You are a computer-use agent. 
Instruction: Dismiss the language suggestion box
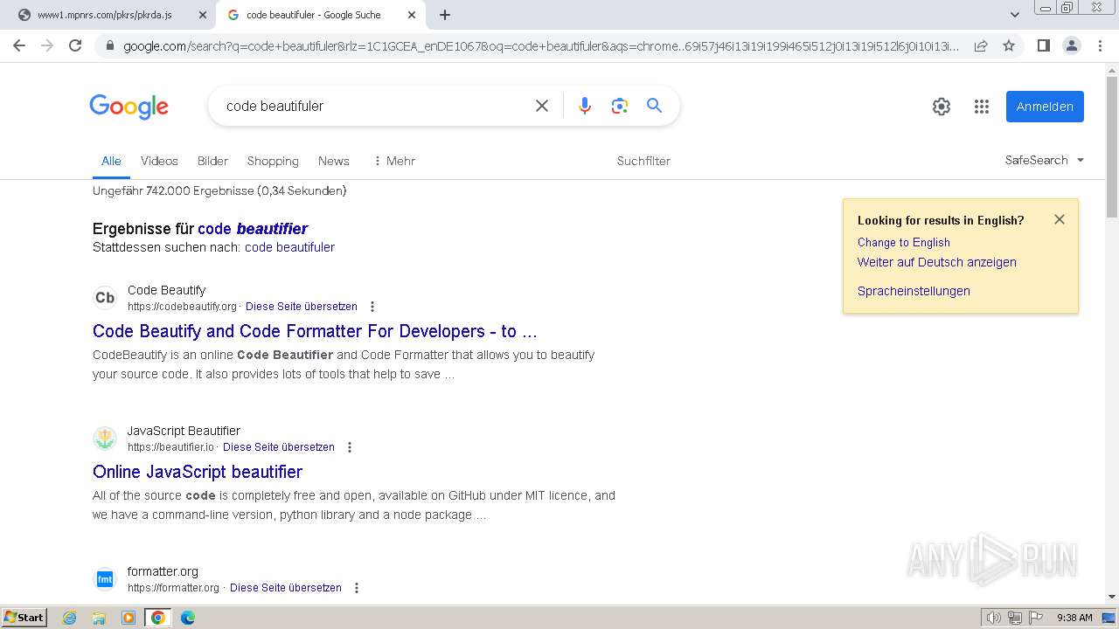[1060, 219]
